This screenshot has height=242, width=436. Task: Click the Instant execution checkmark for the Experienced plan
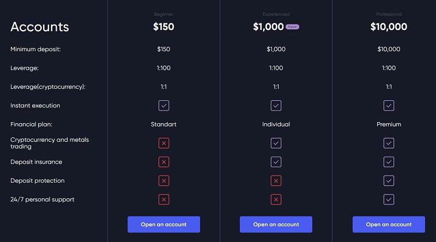276,106
